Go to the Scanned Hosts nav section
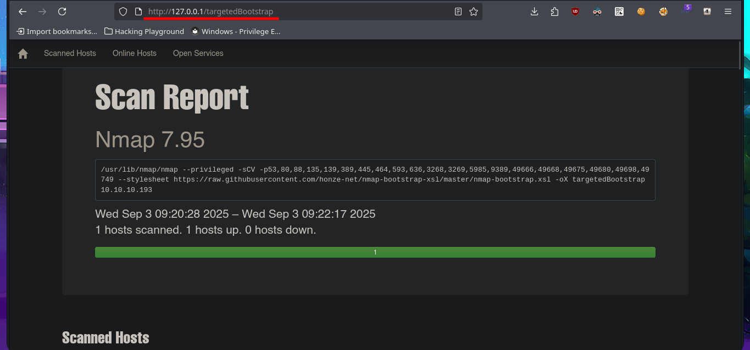This screenshot has height=350, width=750. point(70,53)
